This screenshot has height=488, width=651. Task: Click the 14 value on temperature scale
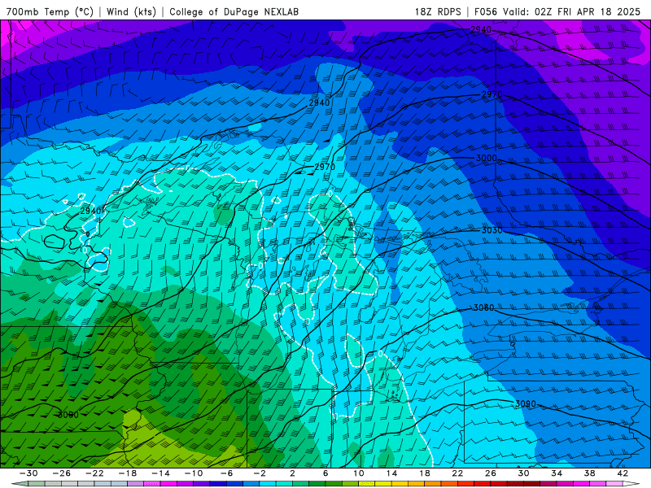click(391, 473)
